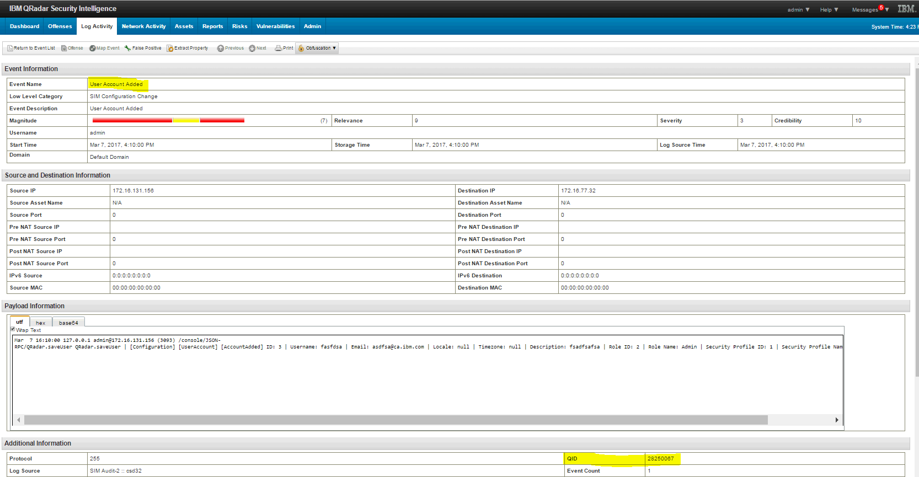Click the False Positive wrench icon
This screenshot has height=477, width=919.
[127, 49]
